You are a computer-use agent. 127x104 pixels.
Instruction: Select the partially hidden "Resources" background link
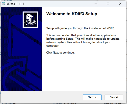coord(113,103)
